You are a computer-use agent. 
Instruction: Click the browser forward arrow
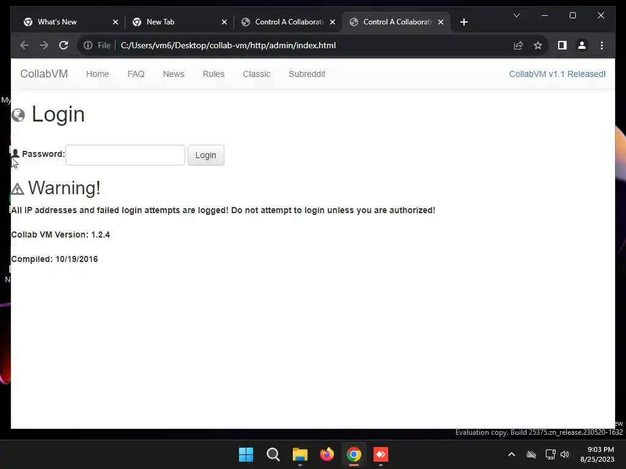click(44, 45)
